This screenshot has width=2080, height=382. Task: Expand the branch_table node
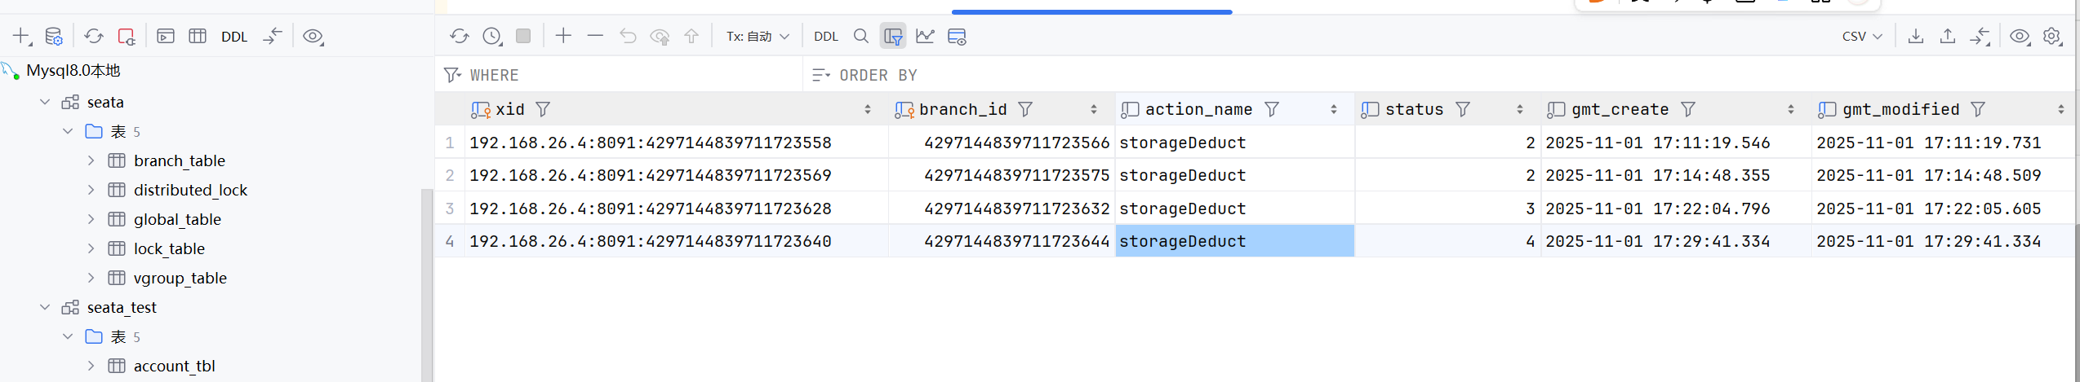(91, 160)
